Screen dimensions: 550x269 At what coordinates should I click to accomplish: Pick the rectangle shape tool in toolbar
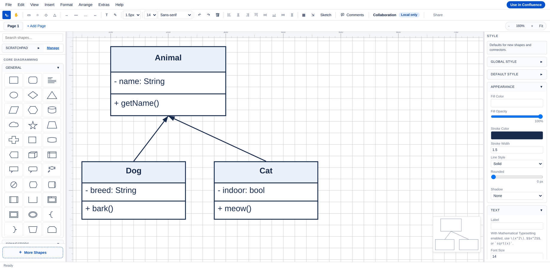(x=29, y=15)
